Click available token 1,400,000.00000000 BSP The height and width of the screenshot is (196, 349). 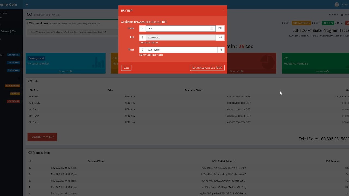pyautogui.click(x=238, y=122)
